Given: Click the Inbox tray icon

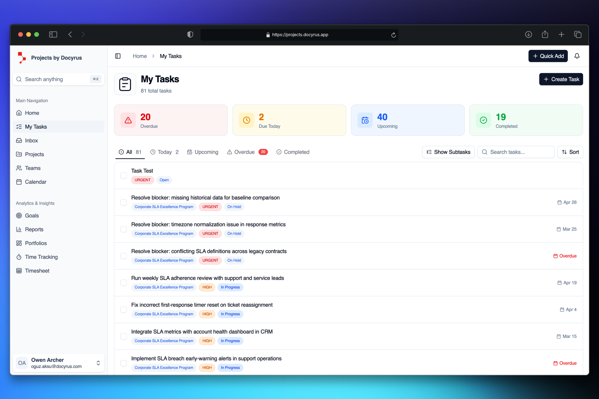Looking at the screenshot, I should [19, 141].
